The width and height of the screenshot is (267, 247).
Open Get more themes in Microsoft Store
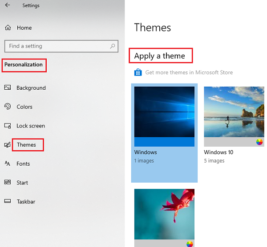[x=189, y=72]
